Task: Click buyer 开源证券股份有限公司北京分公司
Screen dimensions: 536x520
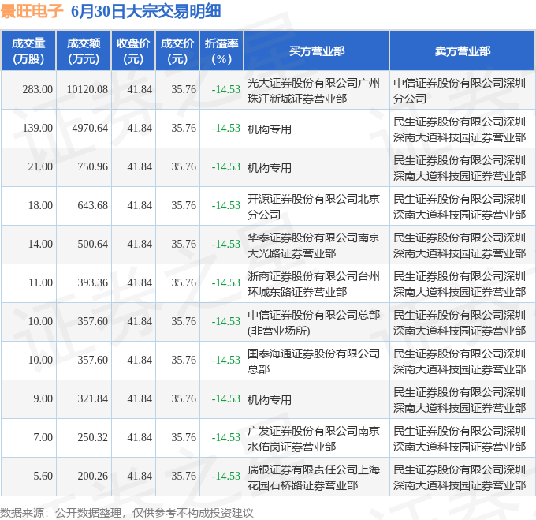Action: [x=314, y=207]
